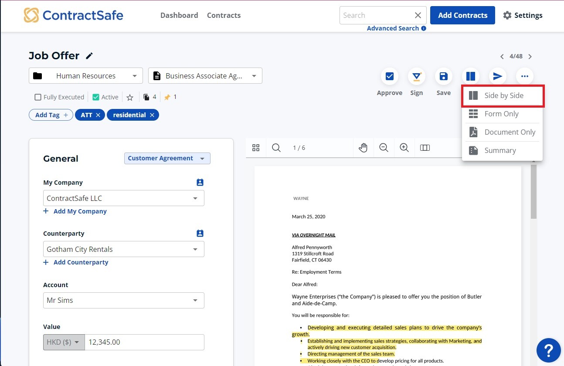Click the Sign icon
Screen dimensions: 564x366
[x=417, y=77]
